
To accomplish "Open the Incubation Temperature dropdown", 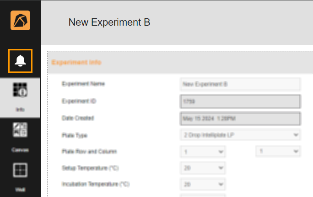I will pyautogui.click(x=203, y=184).
